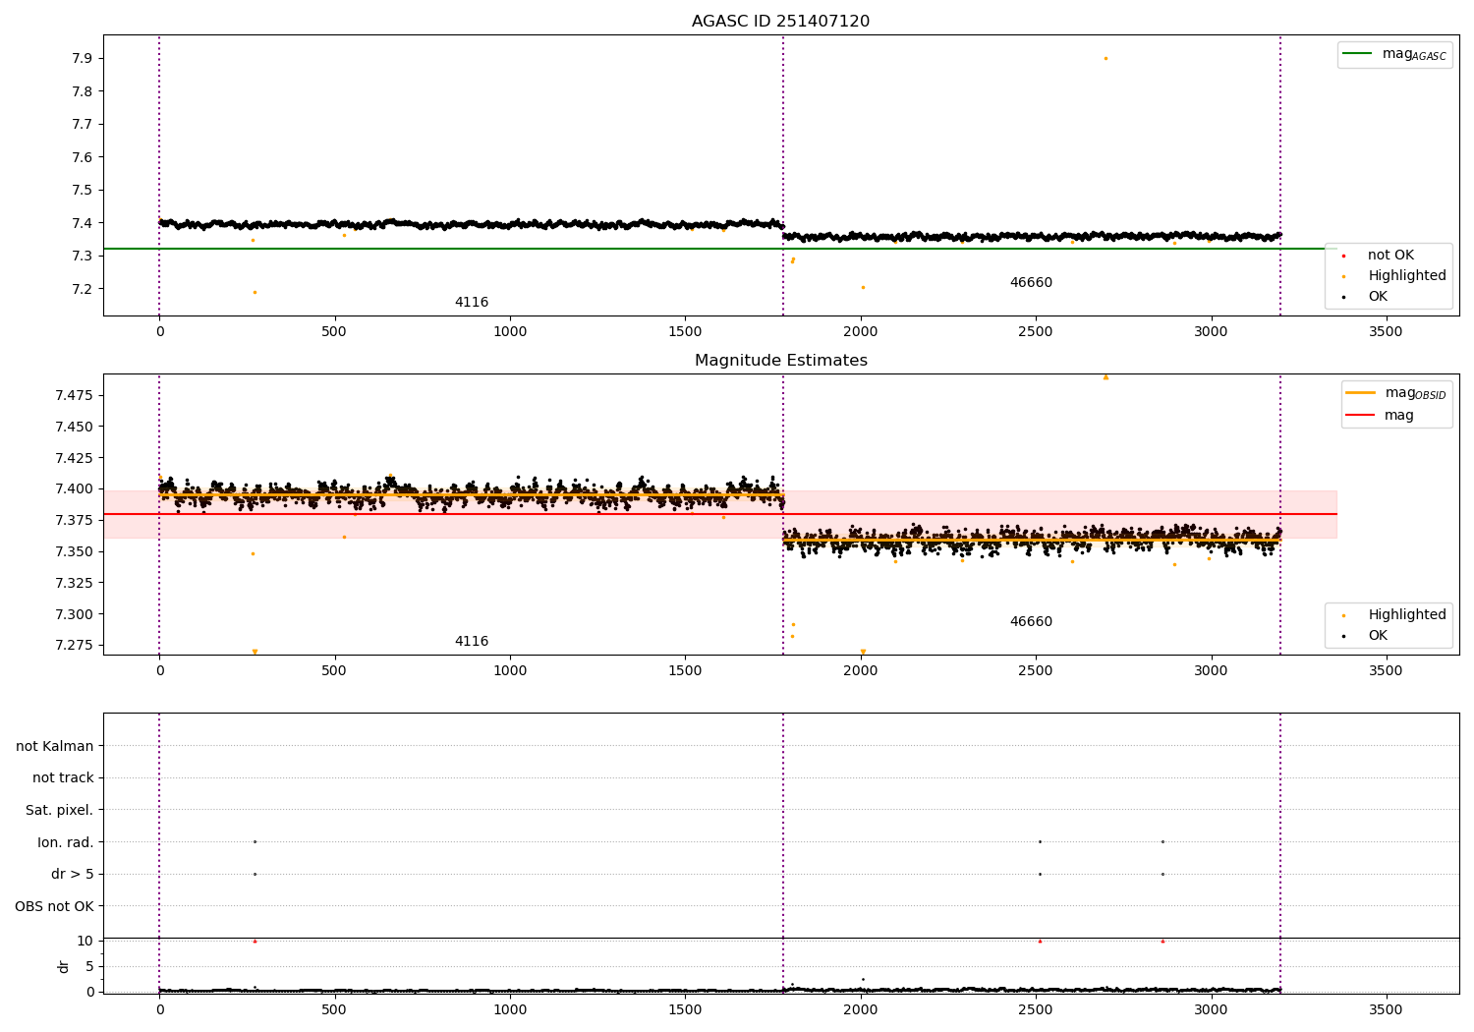Click the 7.5 y-axis tick in top plot
This screenshot has height=1032, width=1474.
[x=82, y=191]
